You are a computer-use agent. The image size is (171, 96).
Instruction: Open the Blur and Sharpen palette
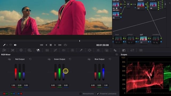[x=115, y=50]
